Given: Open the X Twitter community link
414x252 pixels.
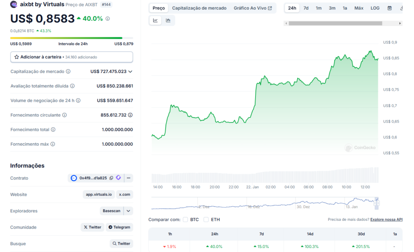Looking at the screenshot, I should (x=93, y=227).
